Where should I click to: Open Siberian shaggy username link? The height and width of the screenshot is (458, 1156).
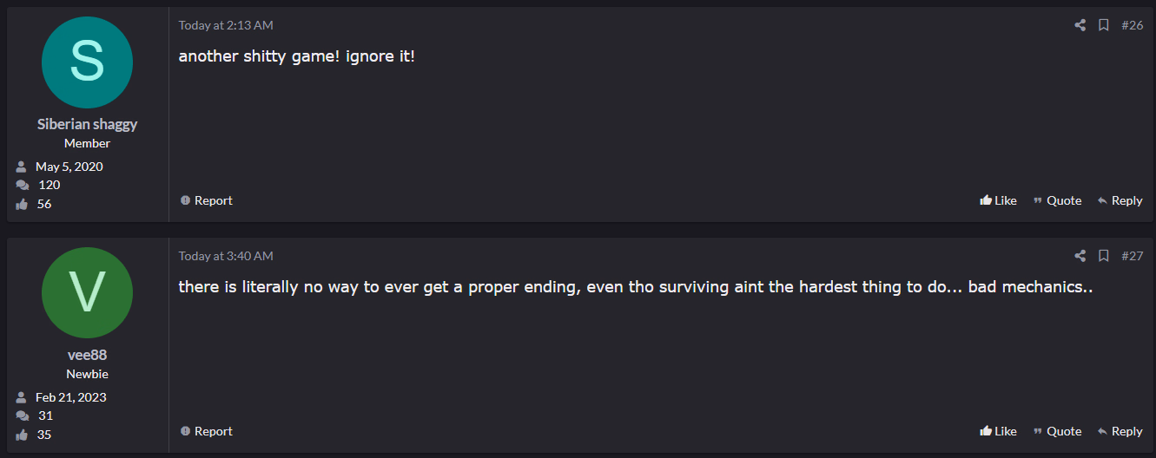click(87, 124)
